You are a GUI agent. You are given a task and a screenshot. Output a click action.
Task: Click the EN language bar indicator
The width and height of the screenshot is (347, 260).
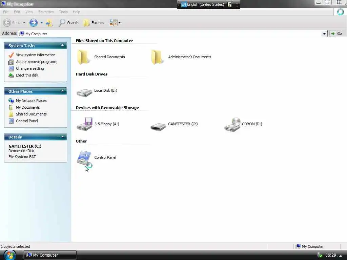point(184,4)
